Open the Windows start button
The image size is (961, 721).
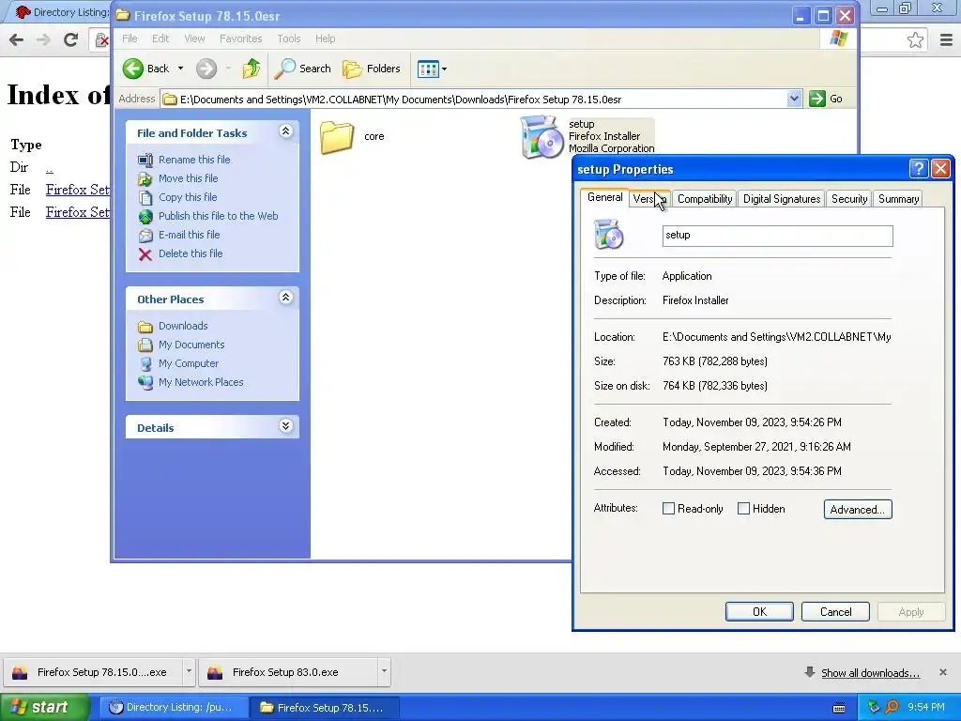coord(45,708)
